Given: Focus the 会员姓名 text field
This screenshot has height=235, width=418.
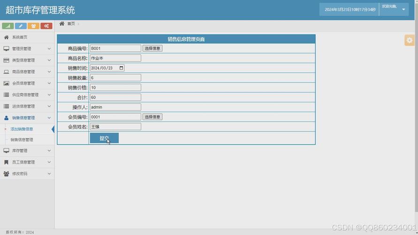Looking at the screenshot, I should point(115,127).
